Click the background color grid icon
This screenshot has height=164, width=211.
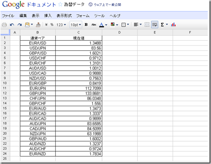pos(113,24)
